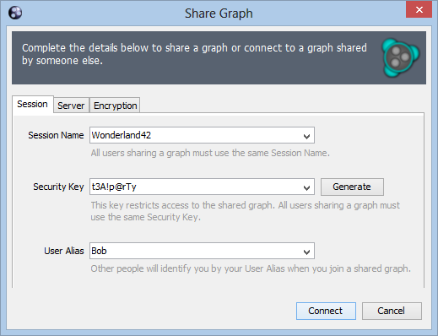Cancel the Share Graph dialog

(392, 311)
